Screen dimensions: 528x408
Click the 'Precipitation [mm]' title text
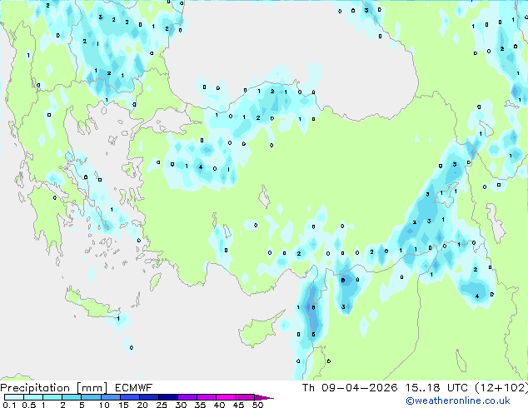point(54,388)
